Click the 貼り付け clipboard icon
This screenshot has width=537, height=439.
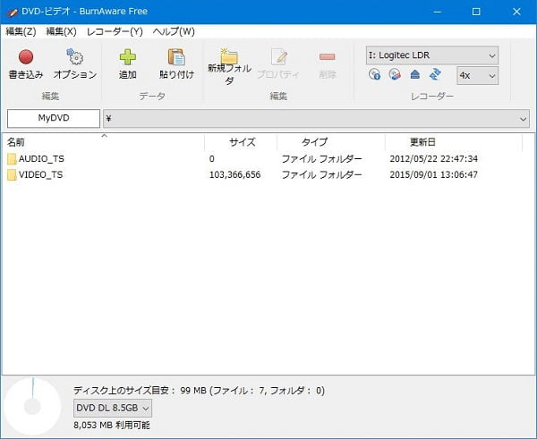pos(176,57)
